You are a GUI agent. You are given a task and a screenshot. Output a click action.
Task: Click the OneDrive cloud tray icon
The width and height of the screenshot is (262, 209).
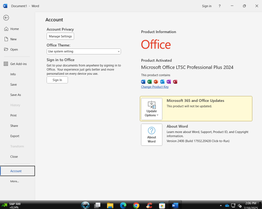pyautogui.click(x=227, y=205)
